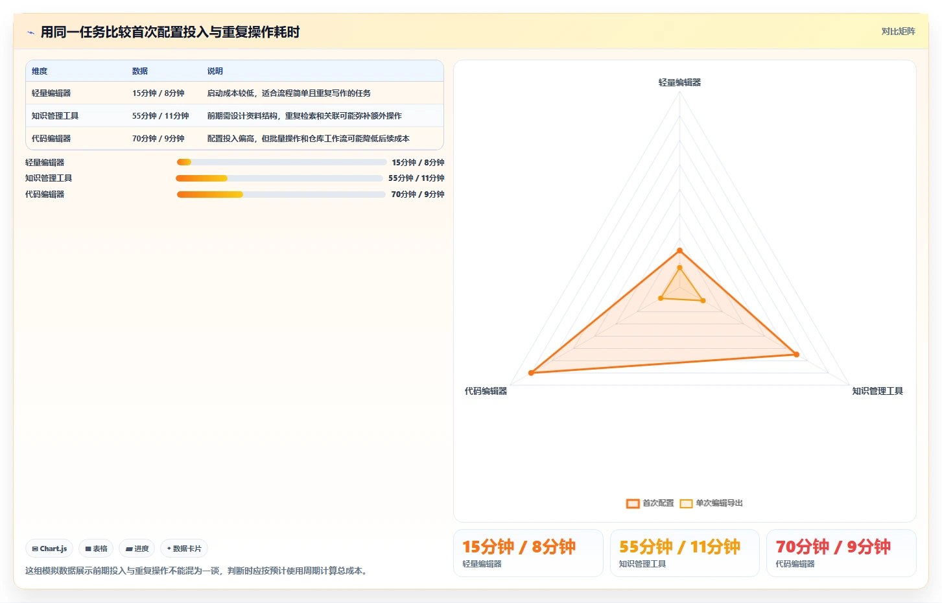Click table cell 55分钟 / 11分钟
942x603 pixels.
tap(161, 116)
